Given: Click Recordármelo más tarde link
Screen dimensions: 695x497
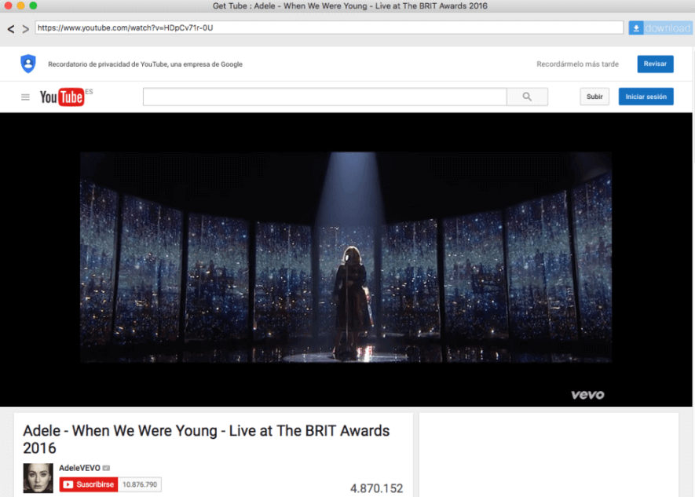Looking at the screenshot, I should click(577, 64).
